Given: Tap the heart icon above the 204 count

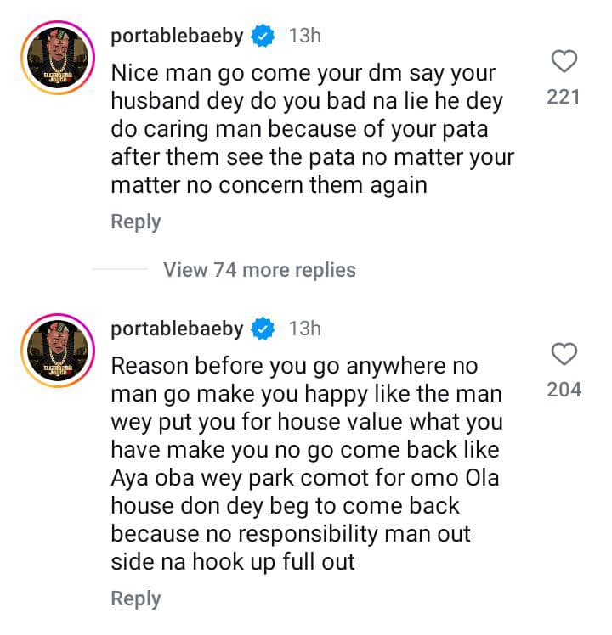Looking at the screenshot, I should point(564,354).
